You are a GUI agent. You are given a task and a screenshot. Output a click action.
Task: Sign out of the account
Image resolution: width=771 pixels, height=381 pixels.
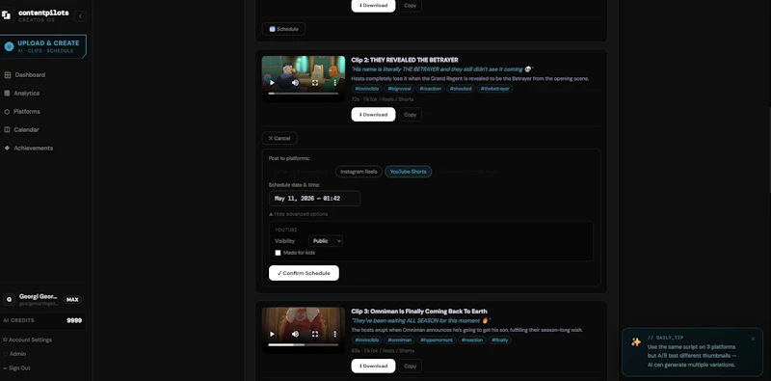16,368
